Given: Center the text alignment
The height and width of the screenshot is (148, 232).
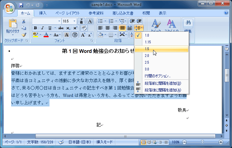Looking at the screenshot, I should click(108, 28).
